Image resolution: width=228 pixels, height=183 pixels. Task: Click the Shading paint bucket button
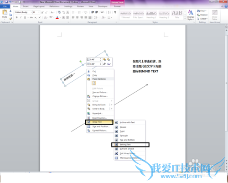coord(103,17)
